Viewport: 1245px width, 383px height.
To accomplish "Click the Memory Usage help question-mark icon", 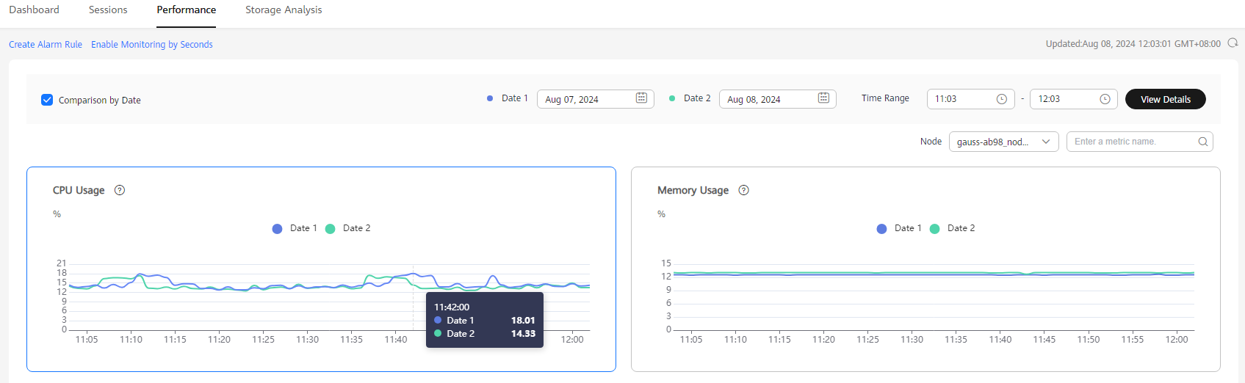I will [x=743, y=190].
